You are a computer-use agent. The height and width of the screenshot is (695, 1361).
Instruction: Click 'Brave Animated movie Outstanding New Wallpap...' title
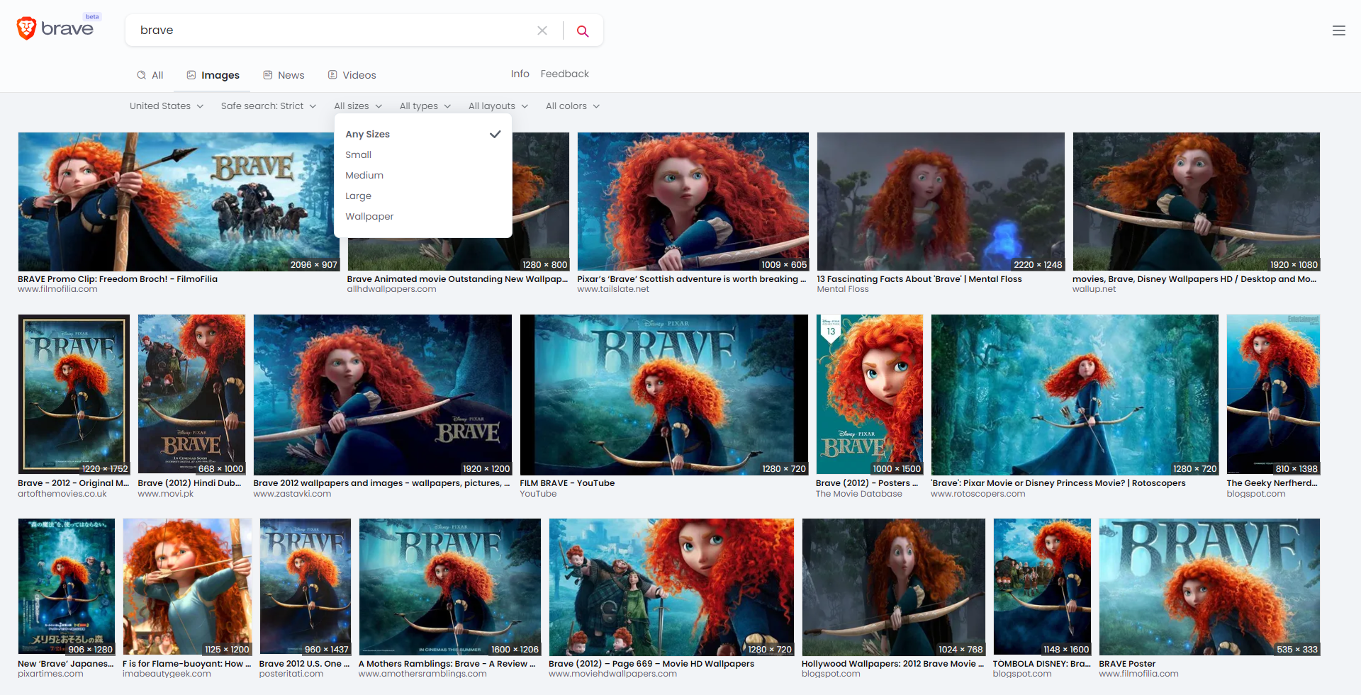coord(457,279)
